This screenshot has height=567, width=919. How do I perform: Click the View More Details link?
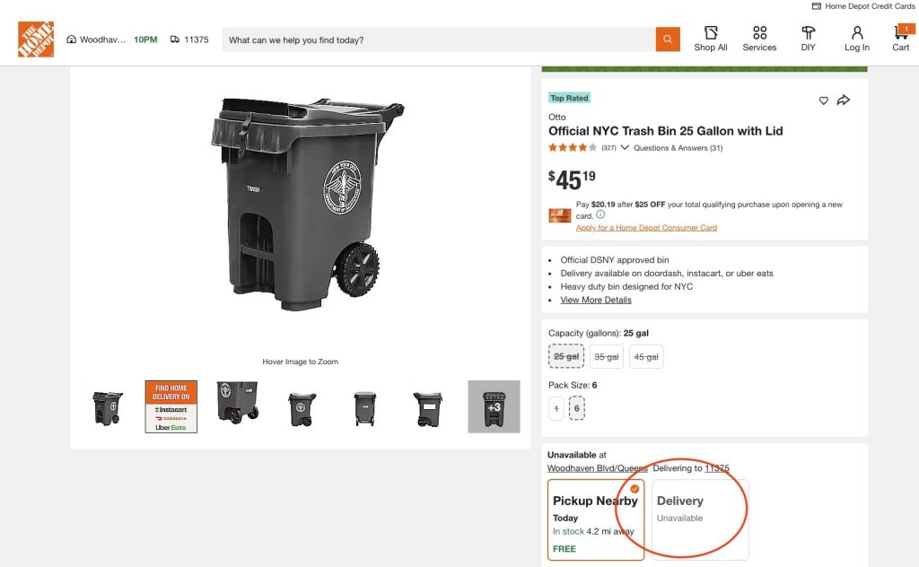coord(596,300)
